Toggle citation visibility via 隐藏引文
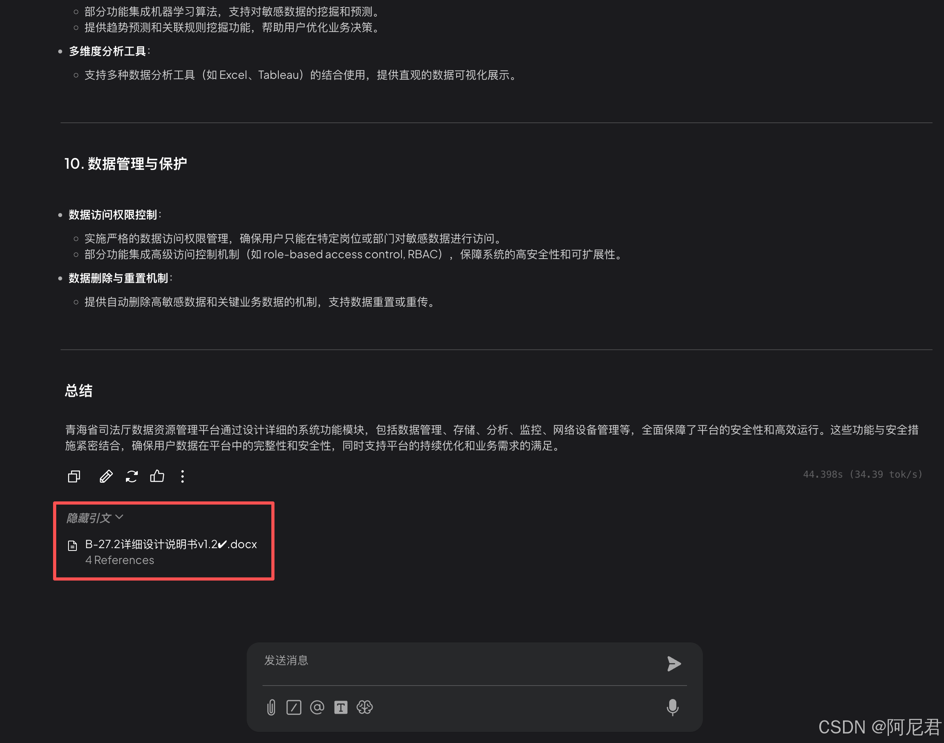Image resolution: width=944 pixels, height=743 pixels. click(88, 518)
